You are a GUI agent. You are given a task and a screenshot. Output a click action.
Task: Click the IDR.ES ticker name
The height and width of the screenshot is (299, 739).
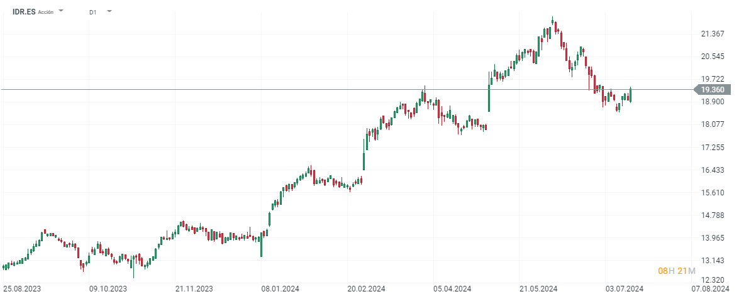point(24,12)
